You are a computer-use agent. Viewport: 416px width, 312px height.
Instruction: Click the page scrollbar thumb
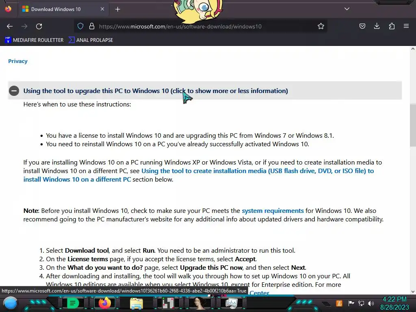click(413, 125)
